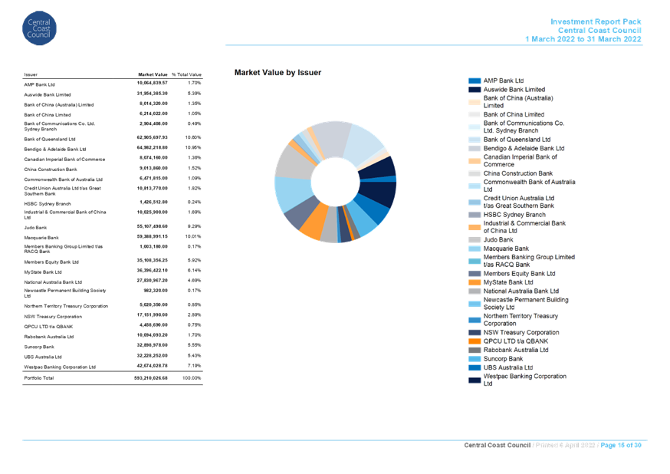Click the 10.01% value for Macquarie Bank
Screen dimensions: 670x474
(x=192, y=236)
